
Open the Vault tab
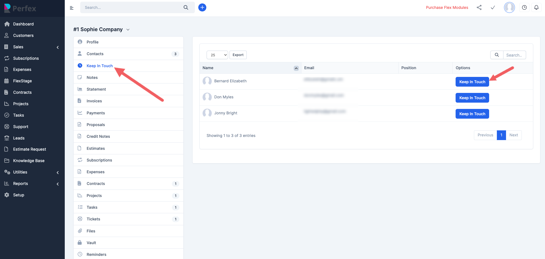[x=91, y=242]
